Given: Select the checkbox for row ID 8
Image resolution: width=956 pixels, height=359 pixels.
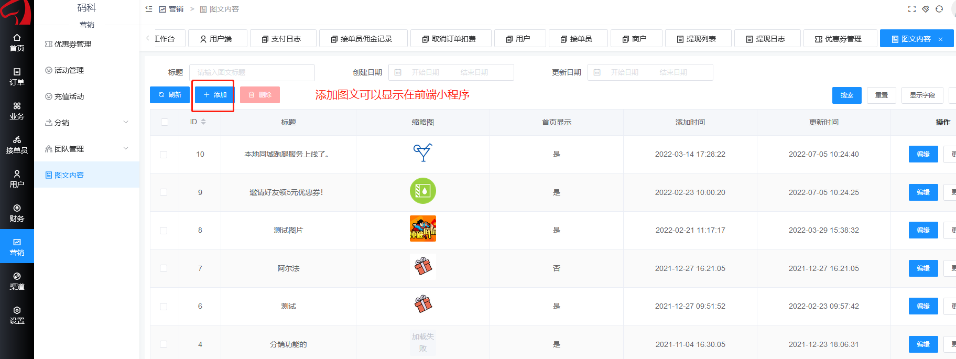Looking at the screenshot, I should click(164, 231).
